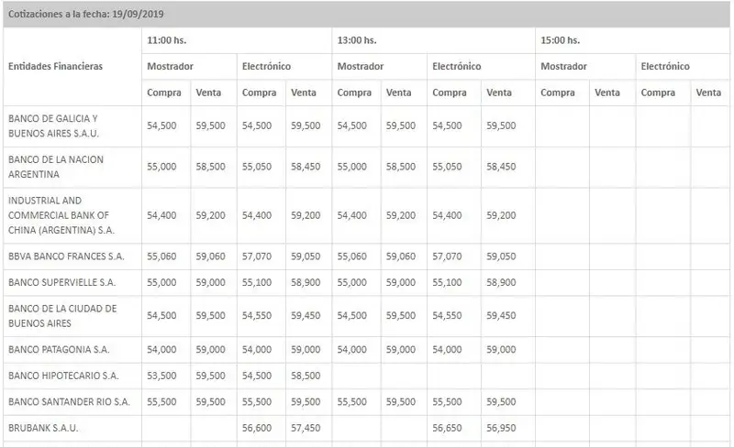Select the 15:00 hs. column header
The width and height of the screenshot is (734, 447).
(560, 40)
